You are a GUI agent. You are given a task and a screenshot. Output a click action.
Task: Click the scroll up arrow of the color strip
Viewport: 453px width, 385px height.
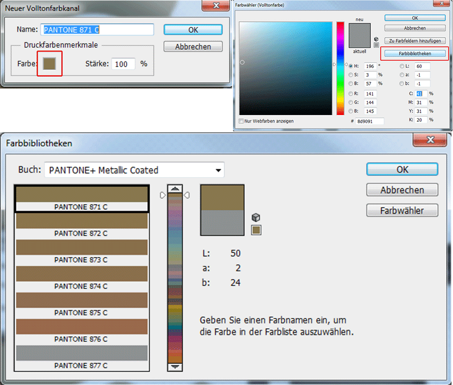[x=175, y=189]
